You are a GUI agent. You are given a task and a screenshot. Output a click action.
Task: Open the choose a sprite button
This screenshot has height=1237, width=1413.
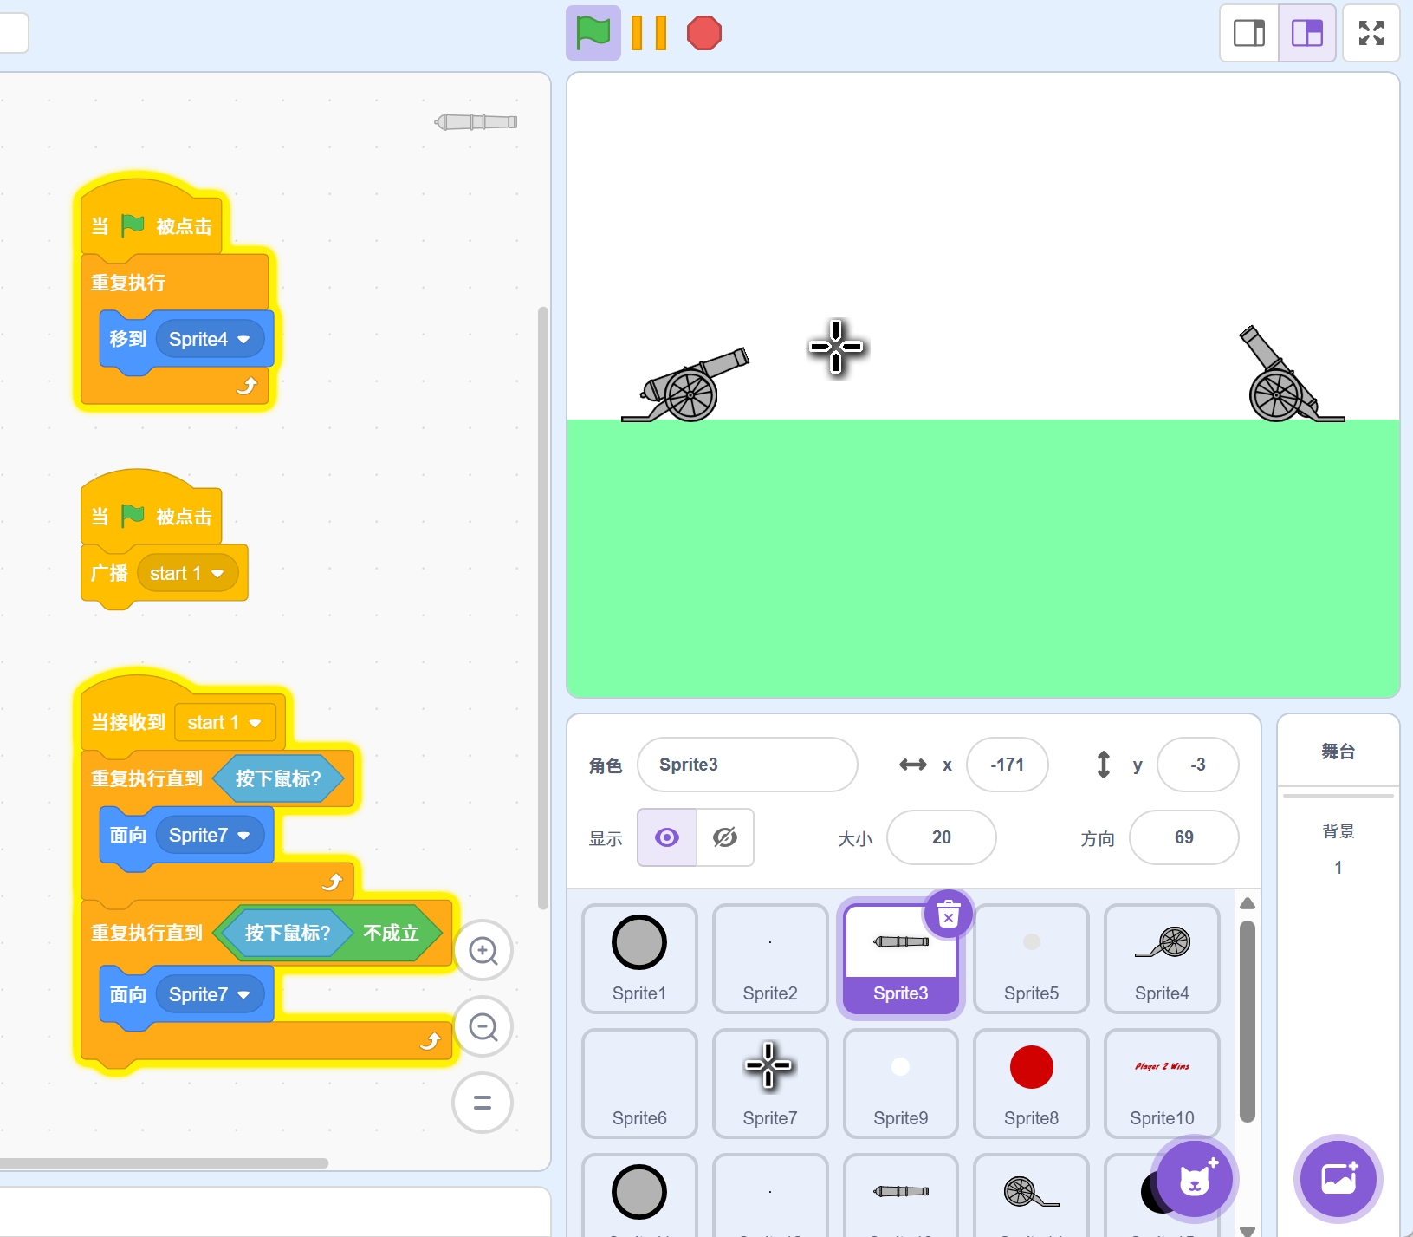[1195, 1179]
